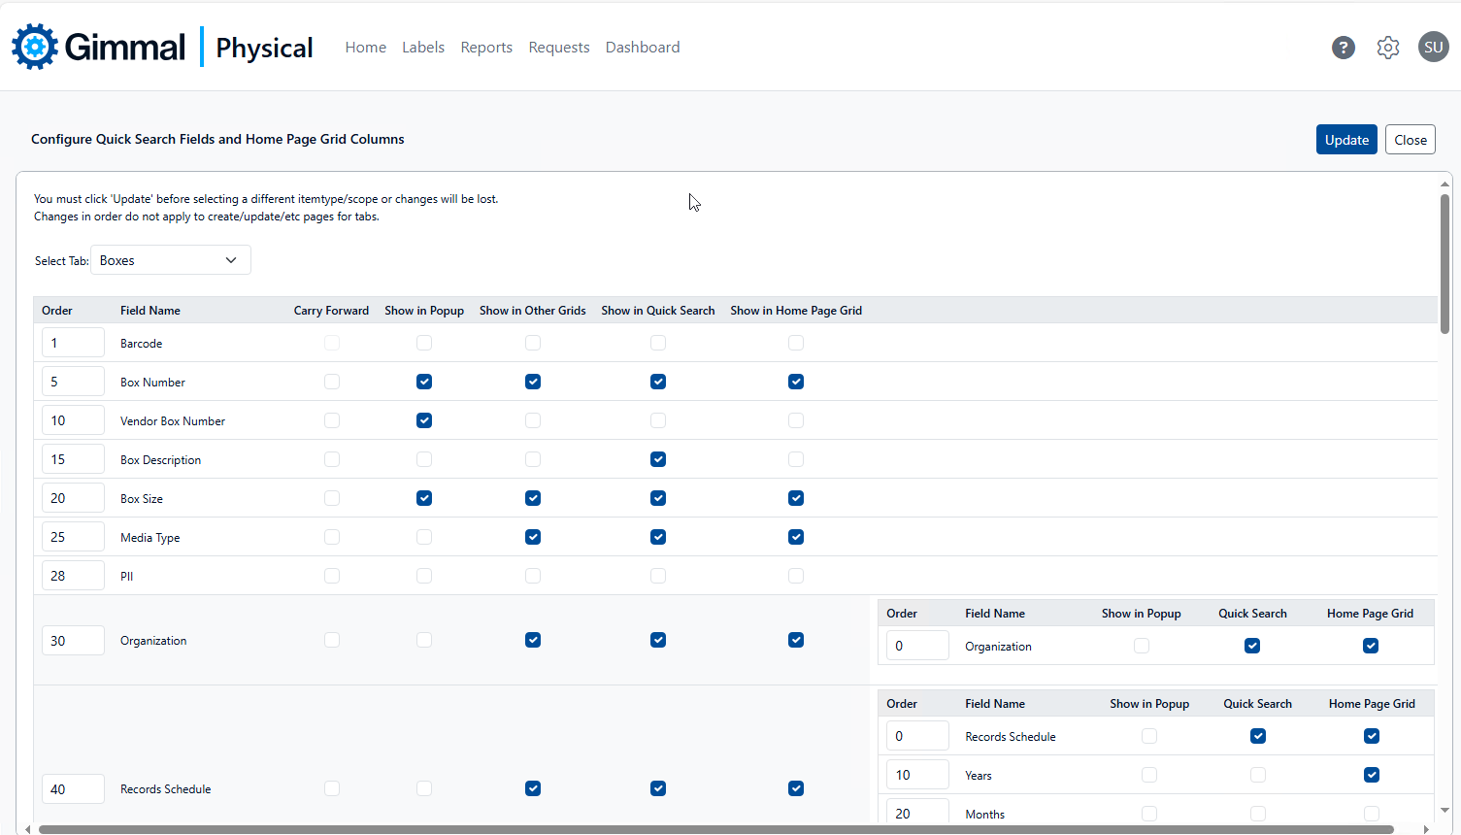1461x835 pixels.
Task: Uncheck Show in Quick Search for Box Number
Action: tap(658, 382)
